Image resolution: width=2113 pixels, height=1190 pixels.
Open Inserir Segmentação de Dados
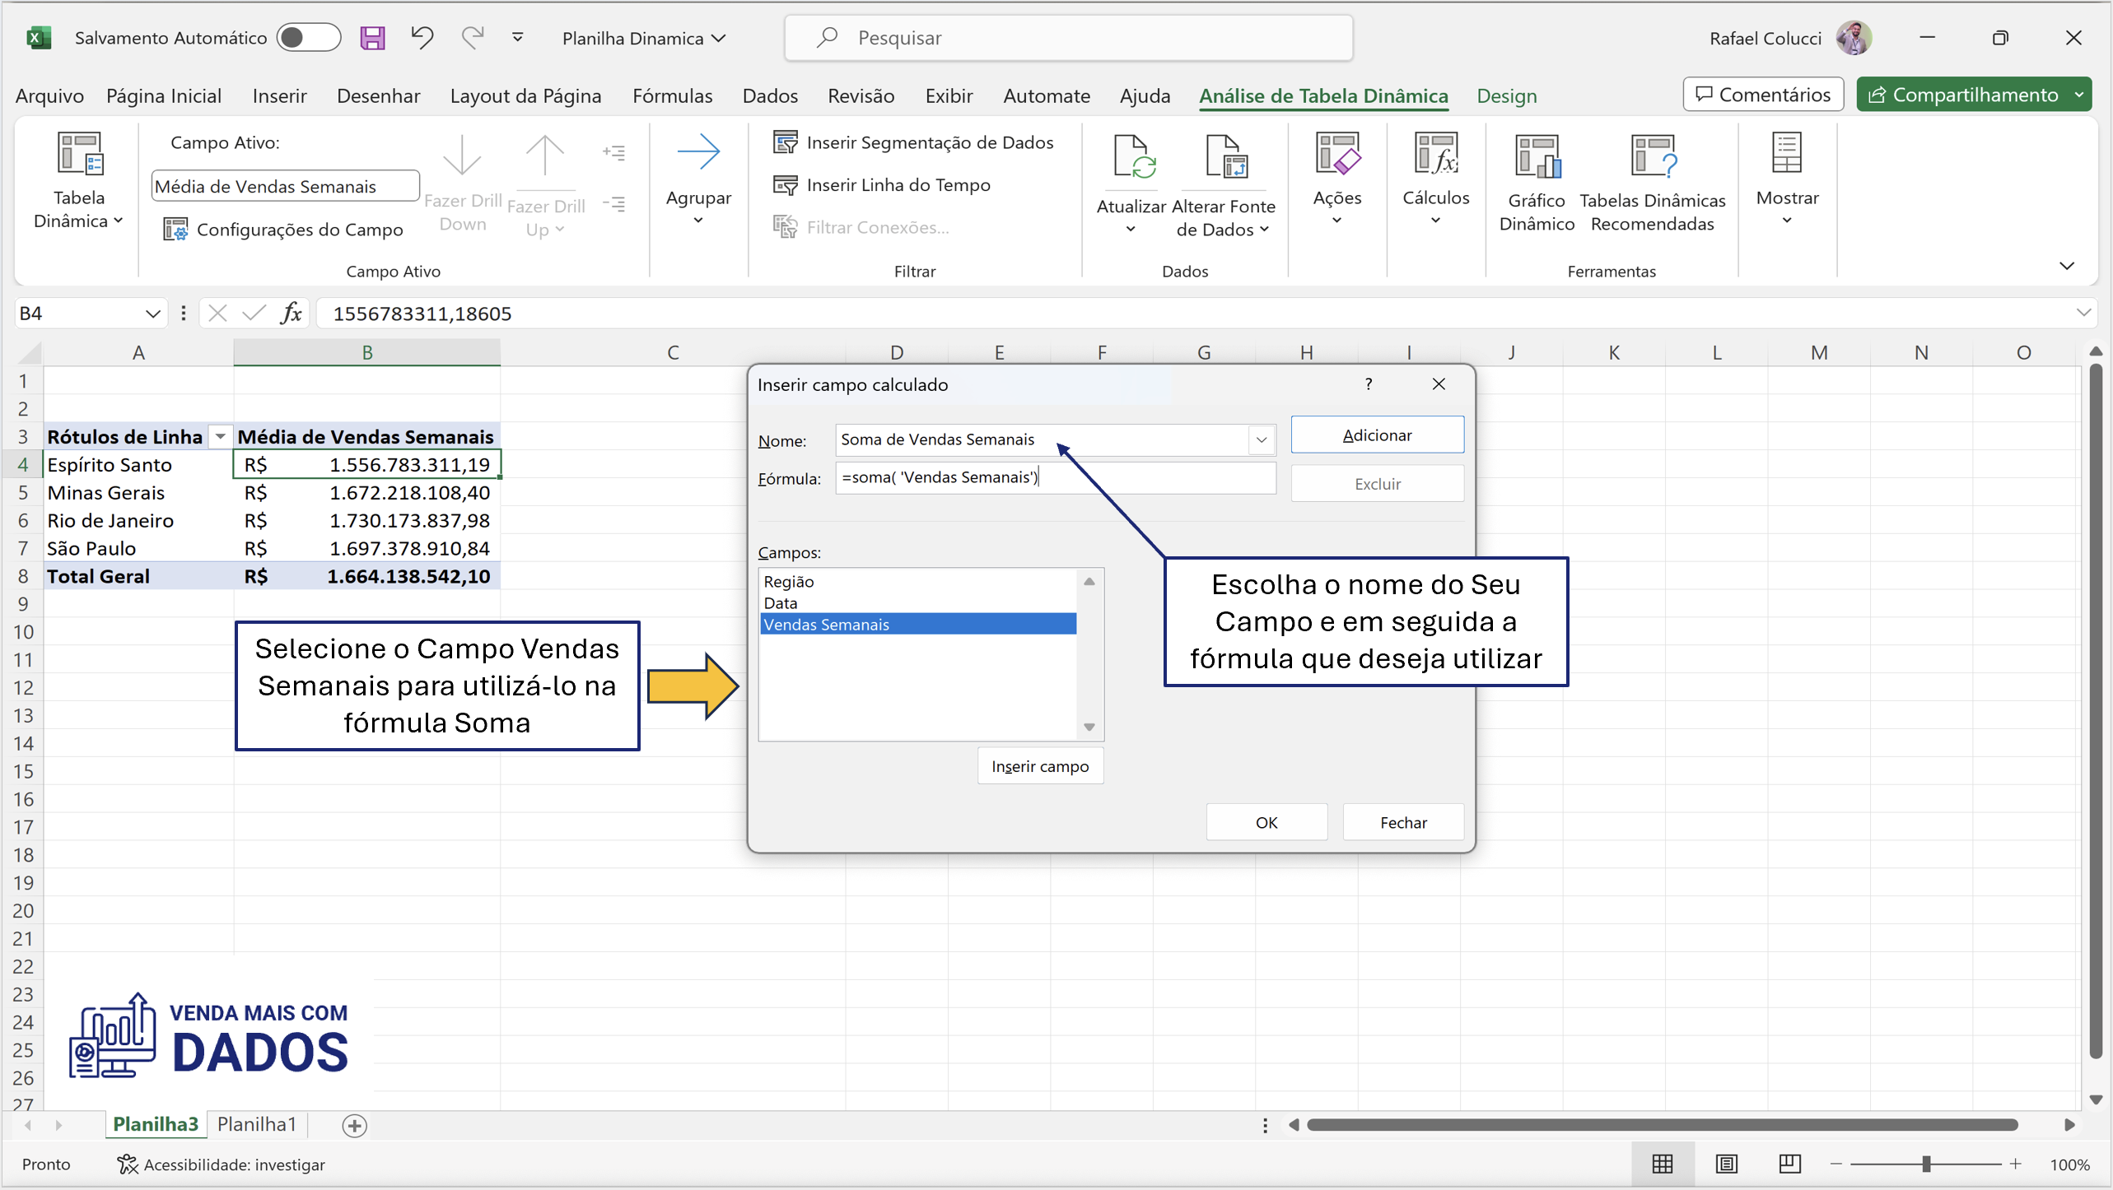tap(913, 142)
